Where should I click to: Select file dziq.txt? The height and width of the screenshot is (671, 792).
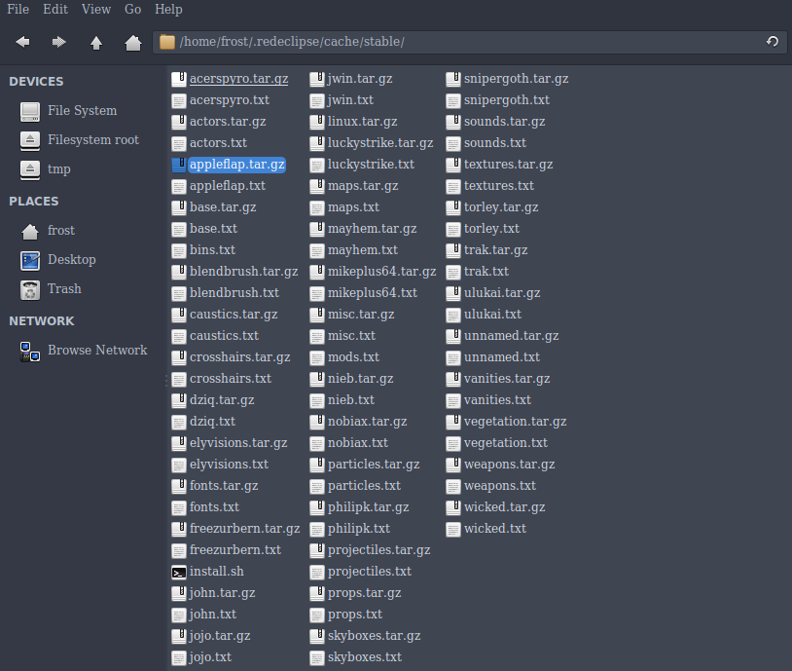pos(213,422)
